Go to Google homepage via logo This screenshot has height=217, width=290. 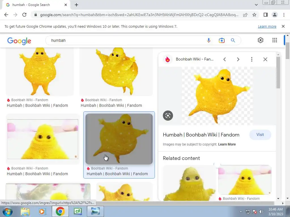(19, 41)
